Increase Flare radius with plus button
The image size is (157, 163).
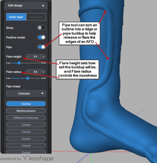[x=43, y=72]
